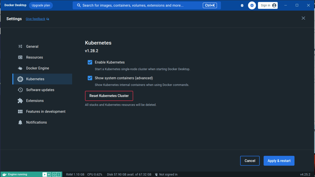The height and width of the screenshot is (177, 315).
Task: Click the Not signed in icon
Action: (x=156, y=175)
